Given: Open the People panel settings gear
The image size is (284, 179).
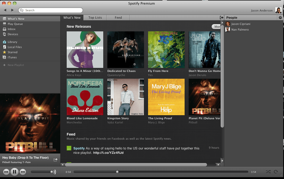Looking at the screenshot, I should point(280,17).
